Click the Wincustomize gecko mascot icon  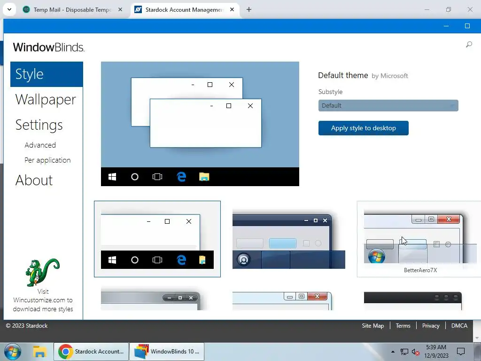[42, 272]
